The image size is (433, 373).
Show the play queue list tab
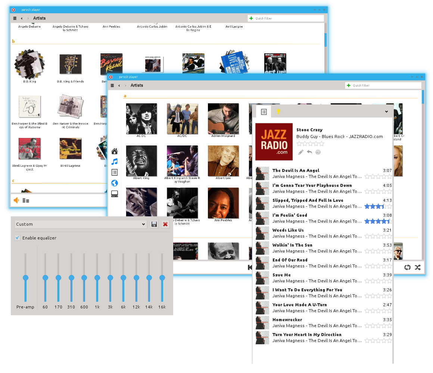[x=264, y=112]
